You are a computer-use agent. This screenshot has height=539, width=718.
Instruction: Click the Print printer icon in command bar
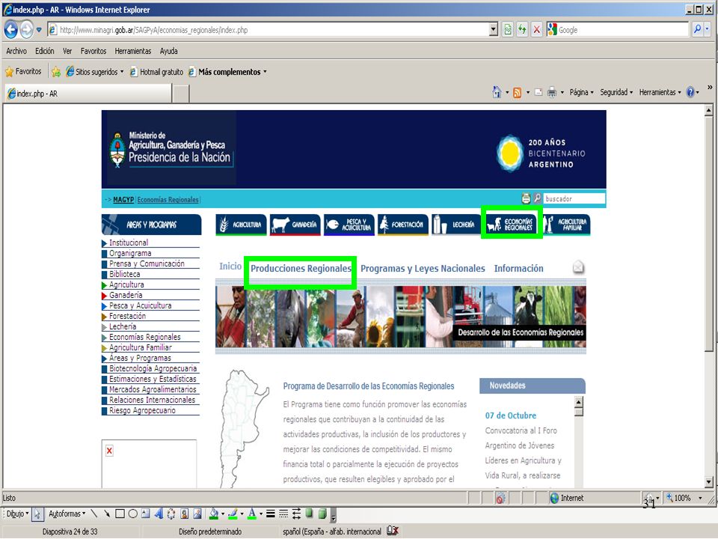[552, 92]
